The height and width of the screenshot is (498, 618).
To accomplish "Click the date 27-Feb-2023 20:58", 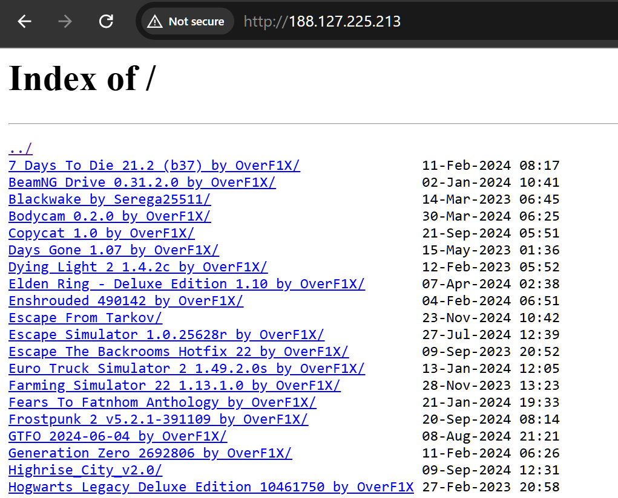I will tap(491, 487).
